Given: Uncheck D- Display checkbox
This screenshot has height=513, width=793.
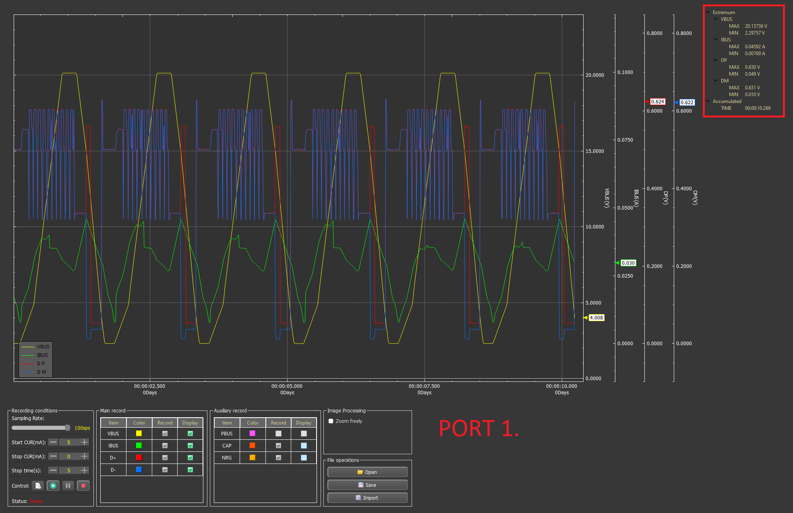Looking at the screenshot, I should (x=190, y=470).
